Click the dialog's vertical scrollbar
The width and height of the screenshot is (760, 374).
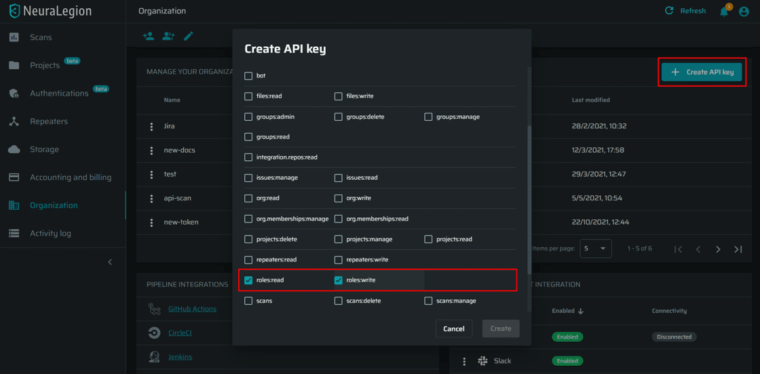click(x=529, y=200)
